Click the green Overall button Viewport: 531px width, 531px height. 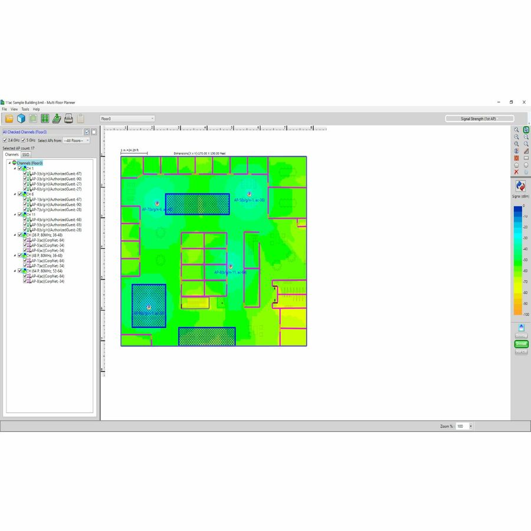[x=521, y=344]
